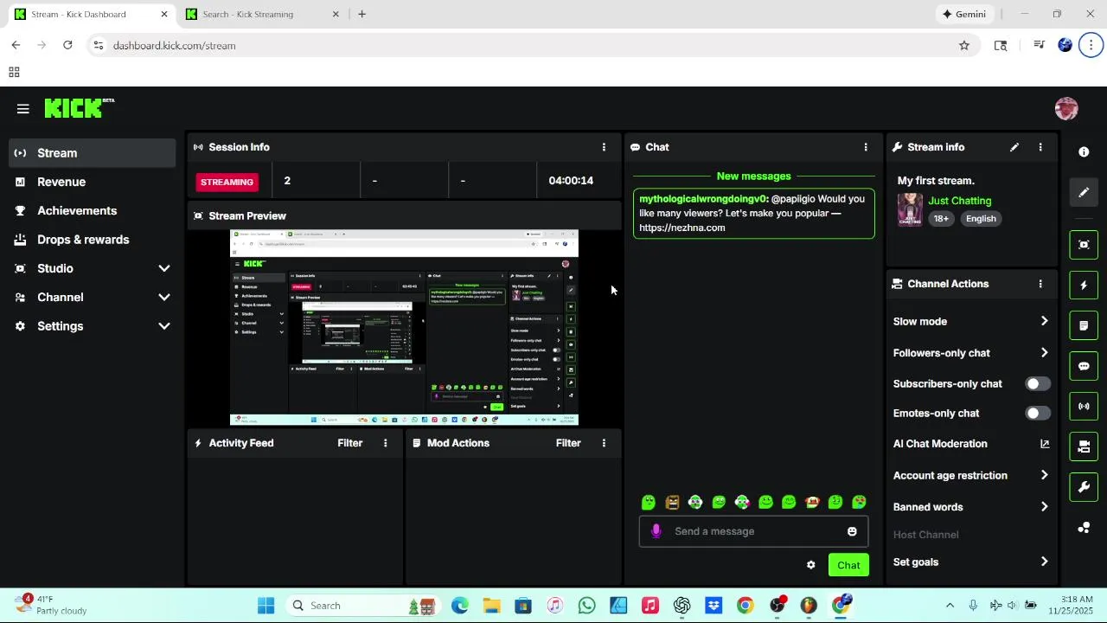Click the browser address bar URL

(x=174, y=45)
